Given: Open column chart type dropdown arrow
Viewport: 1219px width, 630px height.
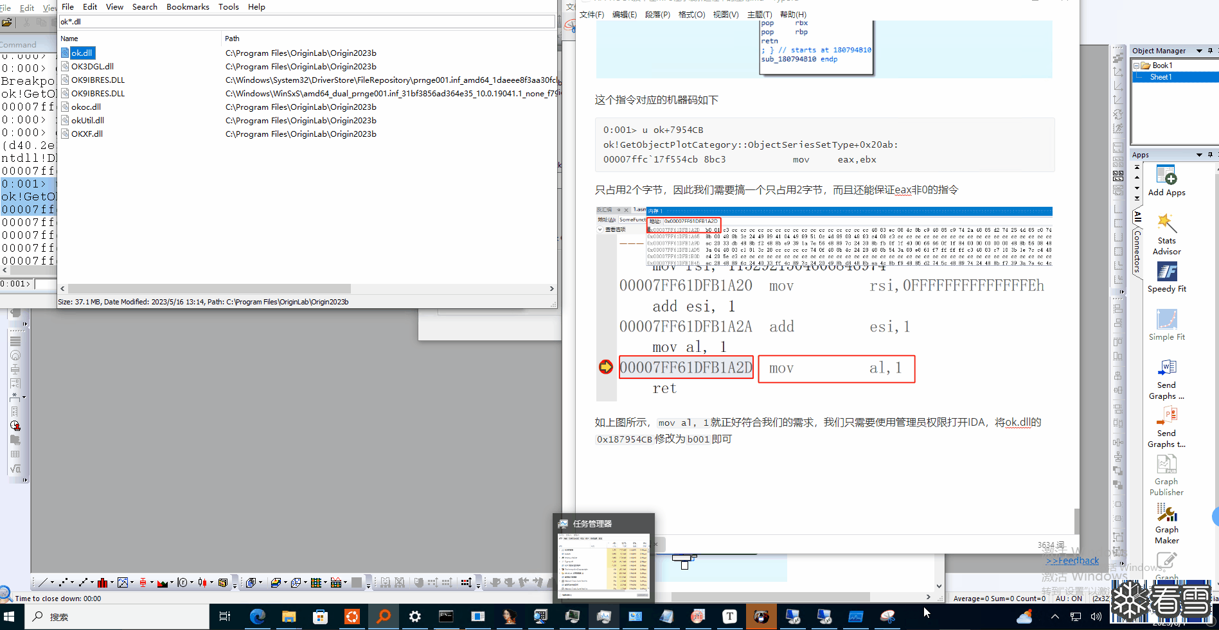Looking at the screenshot, I should (x=112, y=582).
